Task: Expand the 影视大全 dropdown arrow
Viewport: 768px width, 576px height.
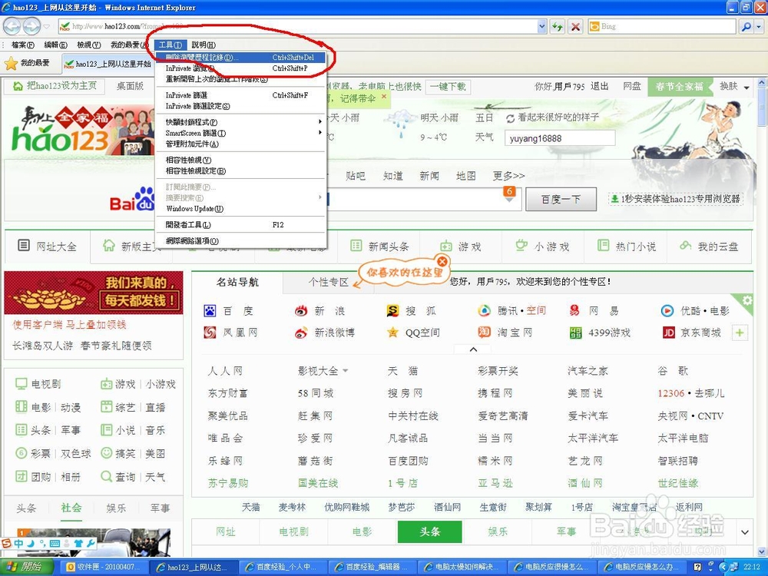Action: [x=346, y=371]
